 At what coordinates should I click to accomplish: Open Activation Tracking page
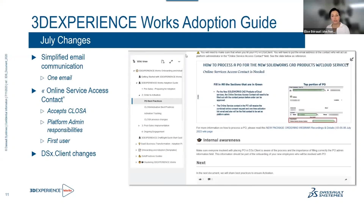point(153,114)
